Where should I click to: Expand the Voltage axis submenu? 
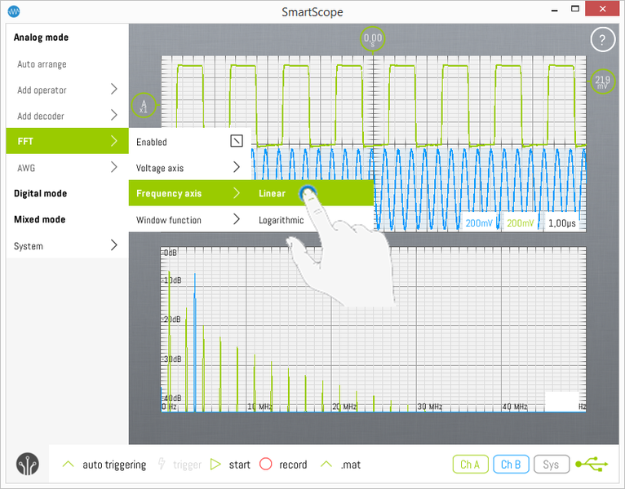(x=189, y=168)
